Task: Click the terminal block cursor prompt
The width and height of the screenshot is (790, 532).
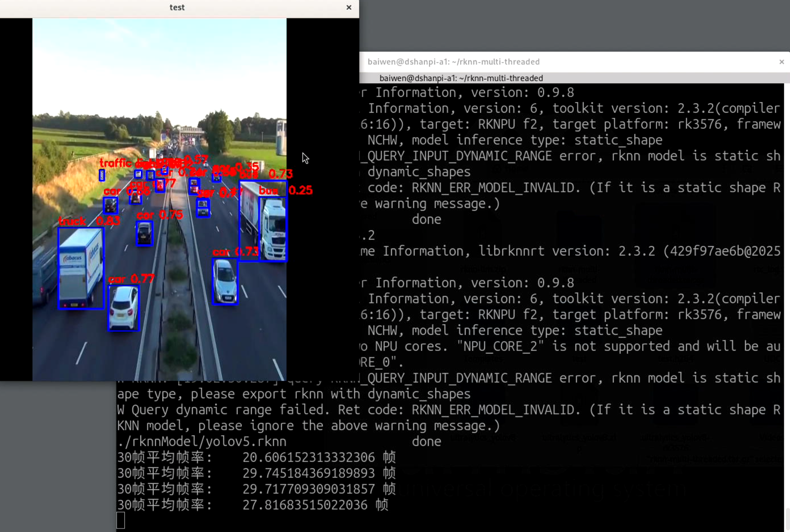Action: 121,520
